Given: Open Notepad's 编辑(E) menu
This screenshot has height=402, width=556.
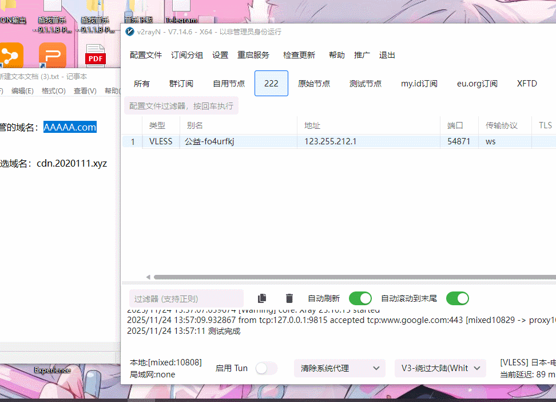Looking at the screenshot, I should pyautogui.click(x=22, y=91).
